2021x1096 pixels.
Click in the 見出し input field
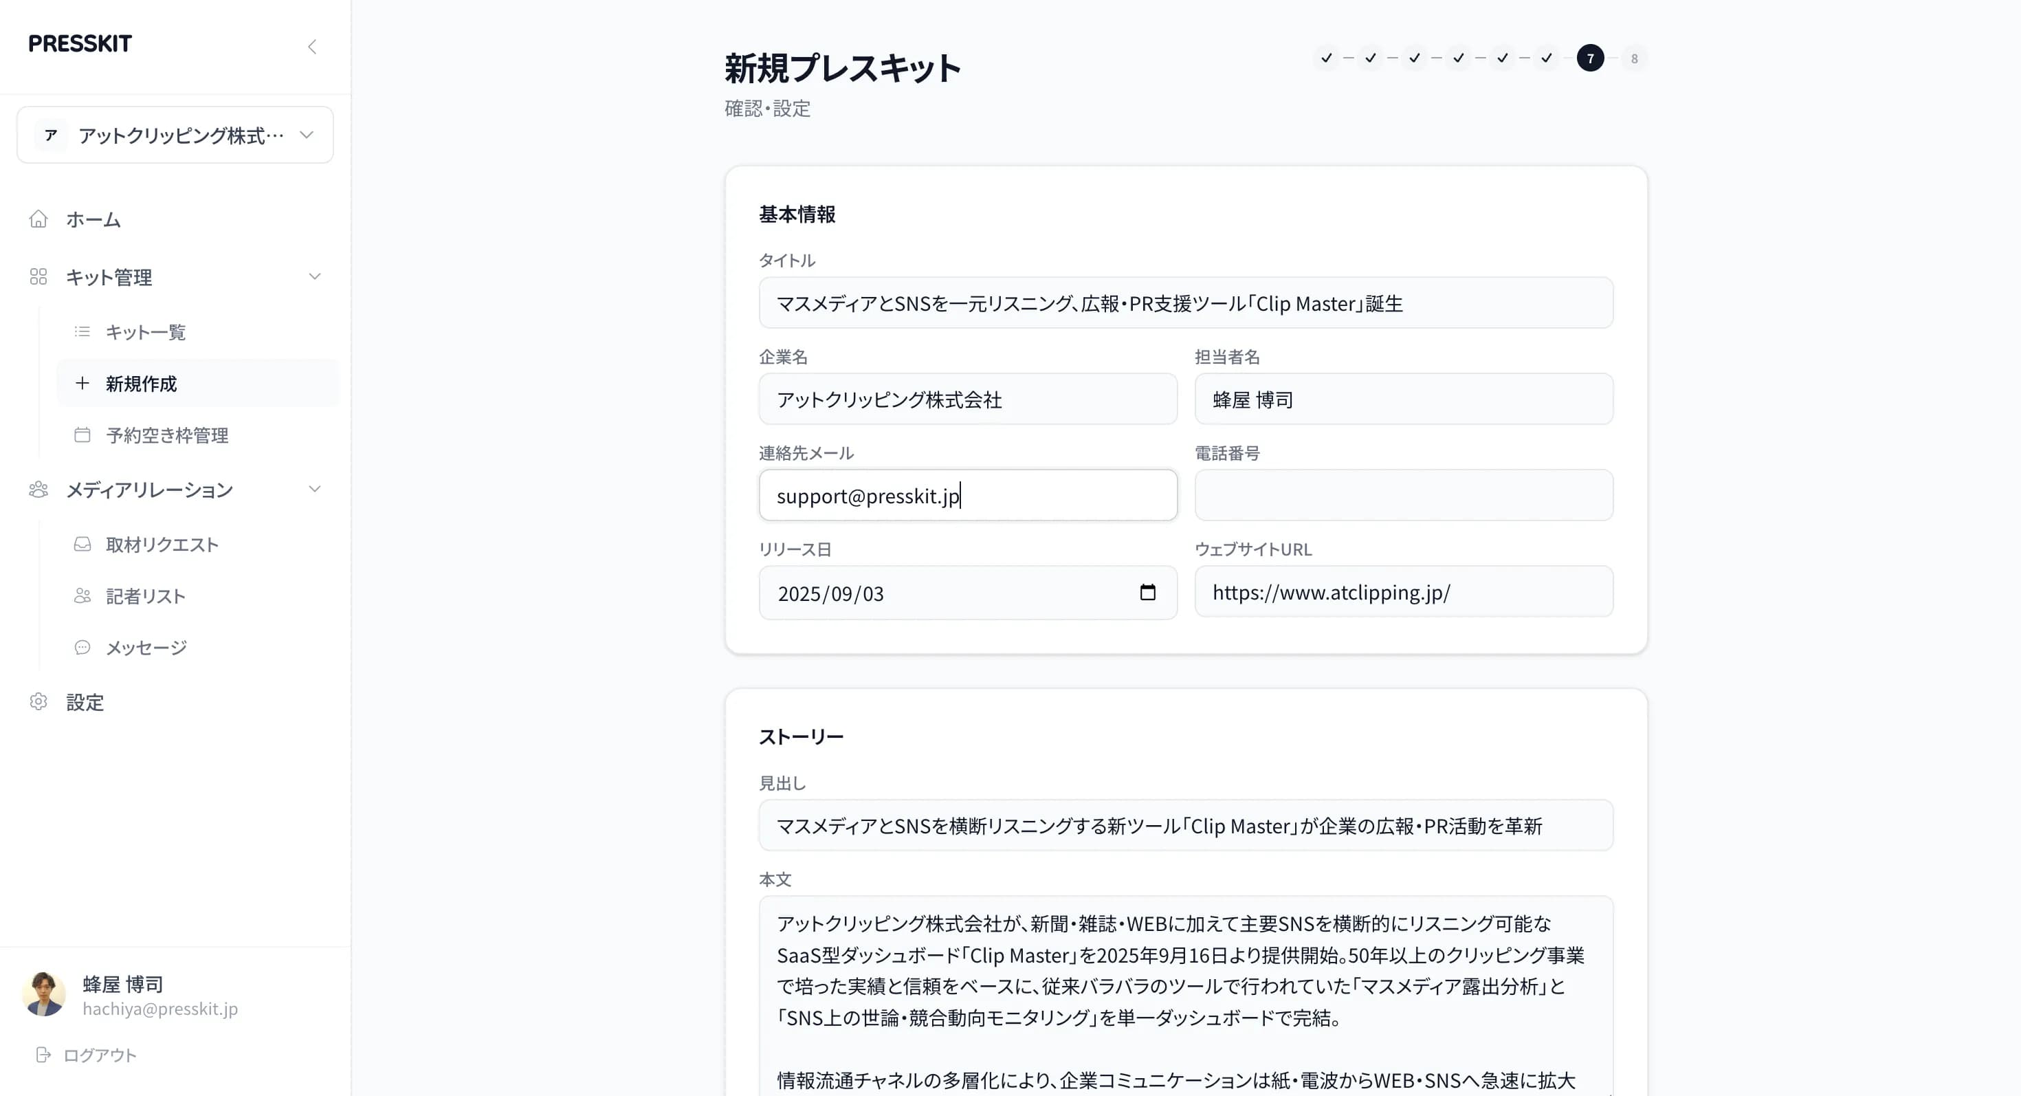point(1186,825)
